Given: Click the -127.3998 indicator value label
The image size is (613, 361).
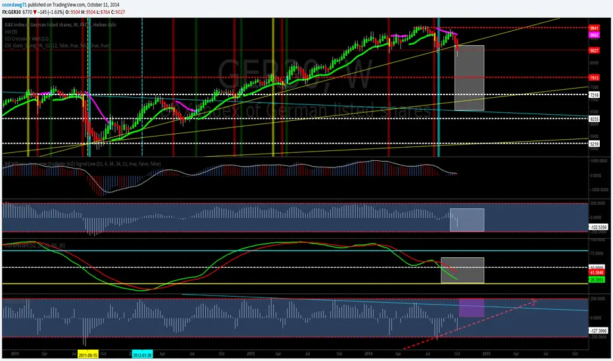Looking at the screenshot, I should pos(598,331).
